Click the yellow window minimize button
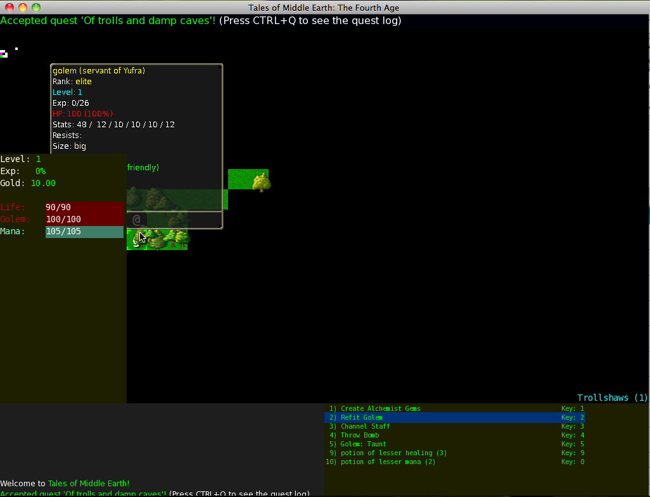650x497 pixels. click(23, 8)
